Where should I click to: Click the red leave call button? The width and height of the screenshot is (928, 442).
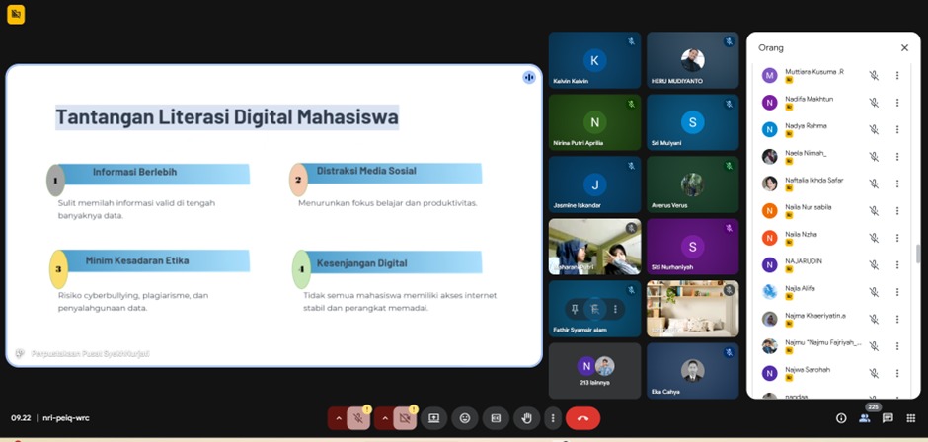(x=582, y=418)
